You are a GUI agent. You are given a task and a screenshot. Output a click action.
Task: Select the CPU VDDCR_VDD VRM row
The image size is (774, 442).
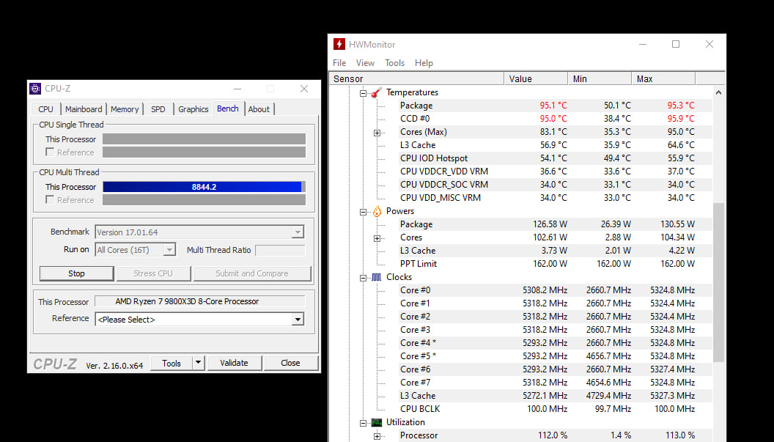point(555,172)
